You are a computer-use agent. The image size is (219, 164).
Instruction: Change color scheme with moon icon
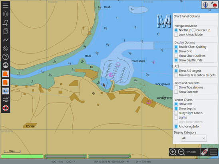click(x=6, y=48)
